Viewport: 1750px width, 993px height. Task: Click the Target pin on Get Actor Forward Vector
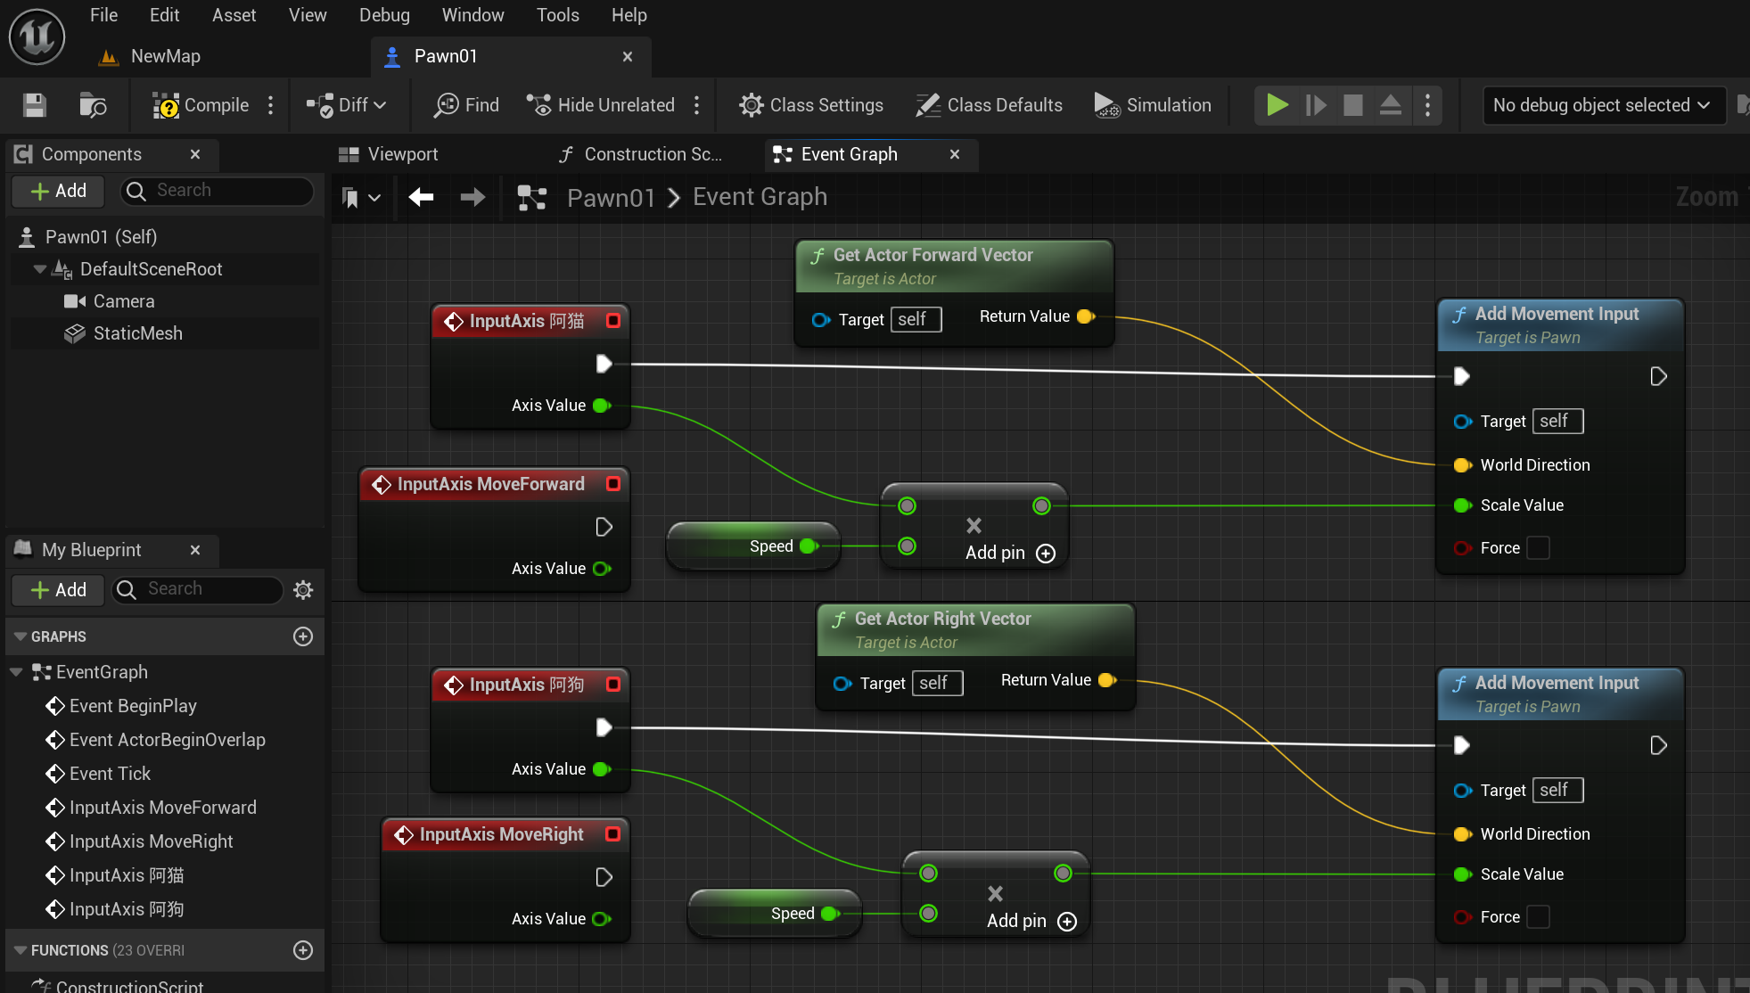tap(821, 320)
